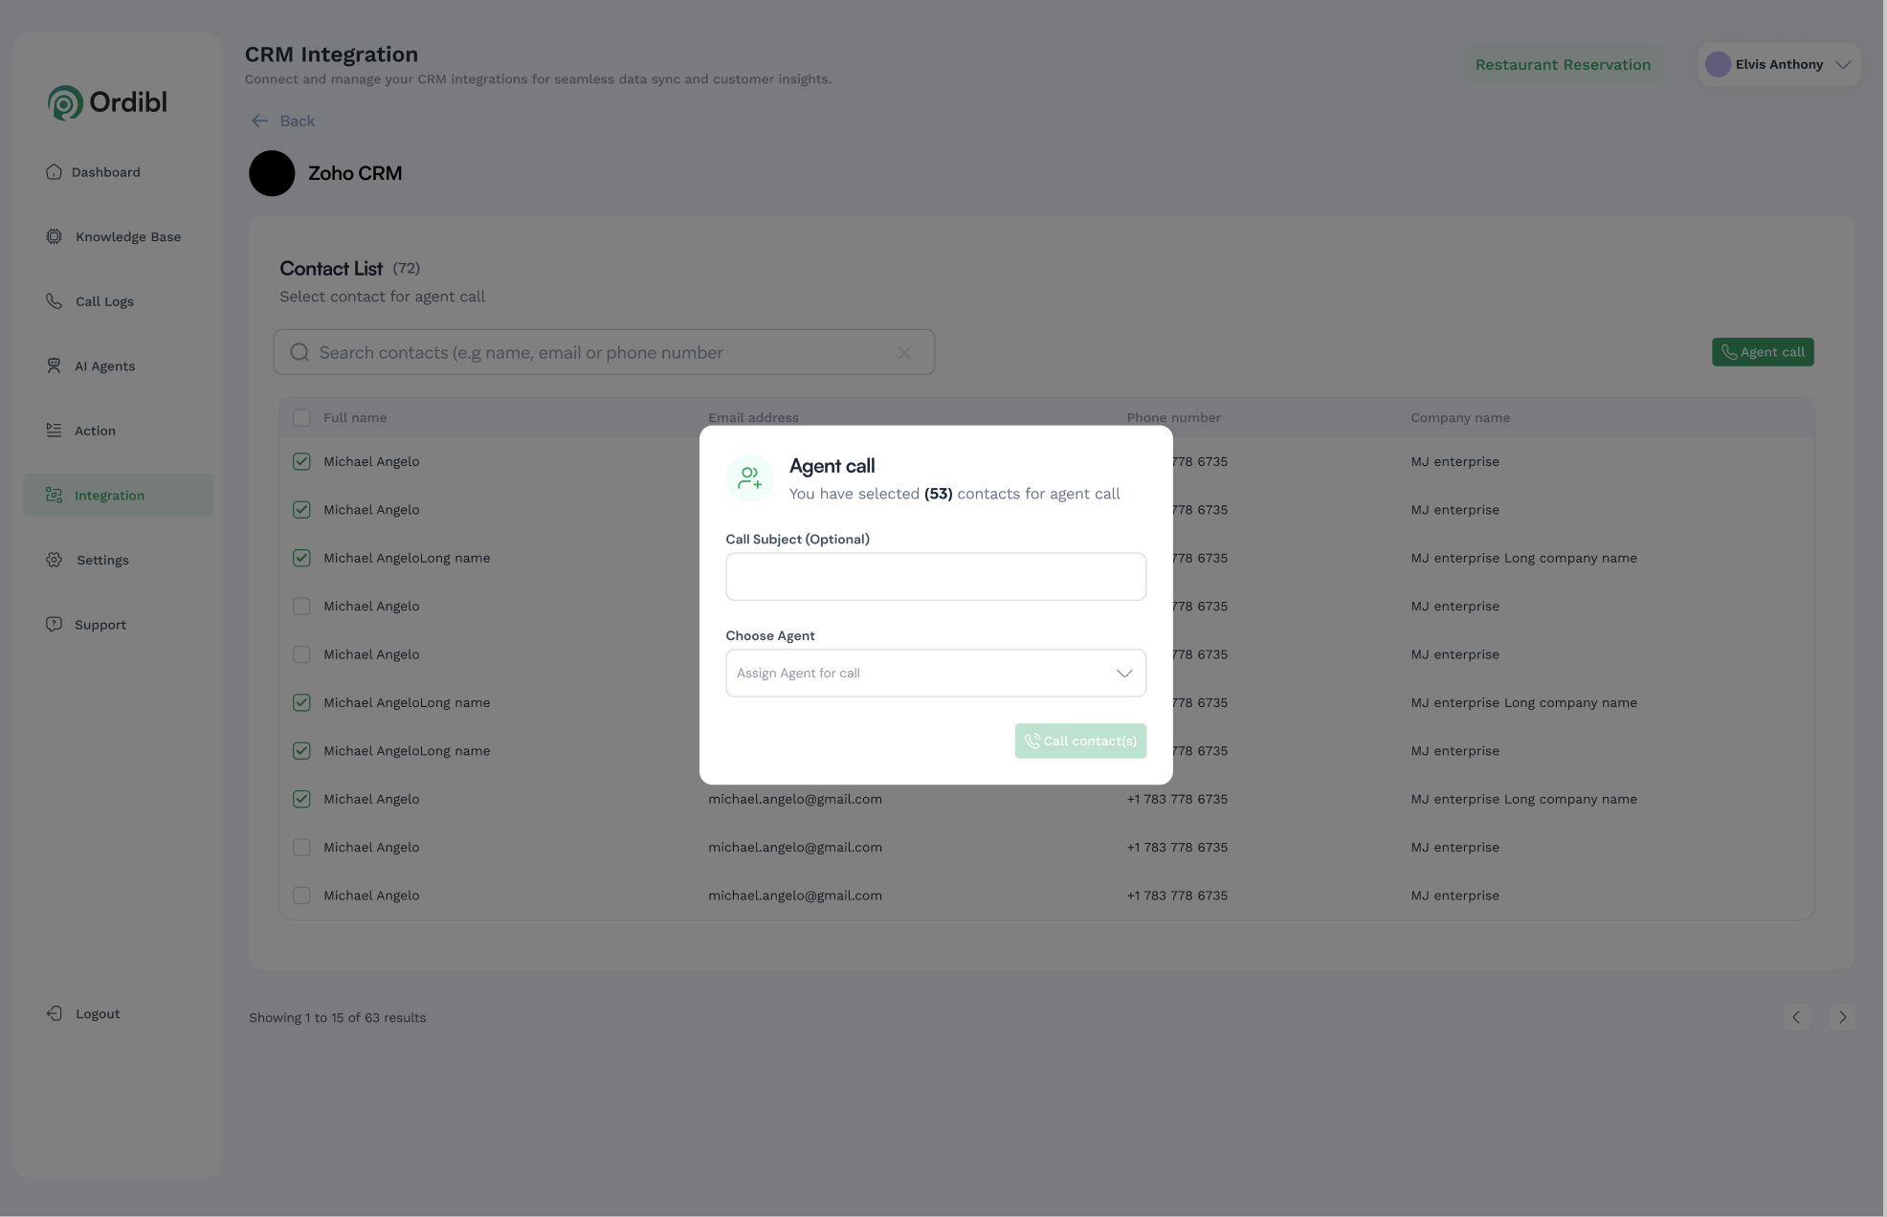Click the Knowledge Base chip icon
Image resolution: width=1887 pixels, height=1217 pixels.
coord(54,236)
